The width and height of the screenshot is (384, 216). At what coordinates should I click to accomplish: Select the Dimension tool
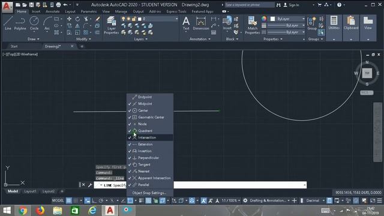coord(201,23)
